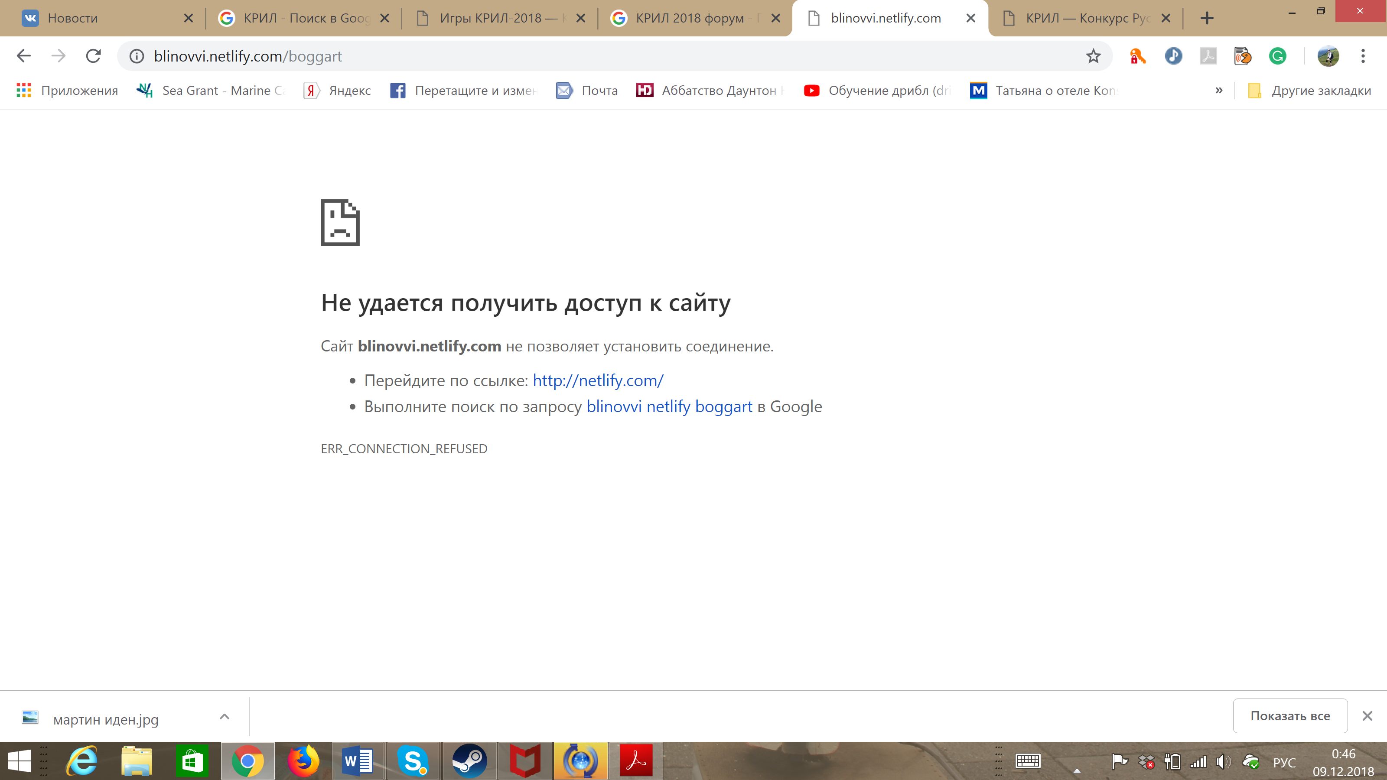Open the Windows Store taskbar icon

click(193, 761)
